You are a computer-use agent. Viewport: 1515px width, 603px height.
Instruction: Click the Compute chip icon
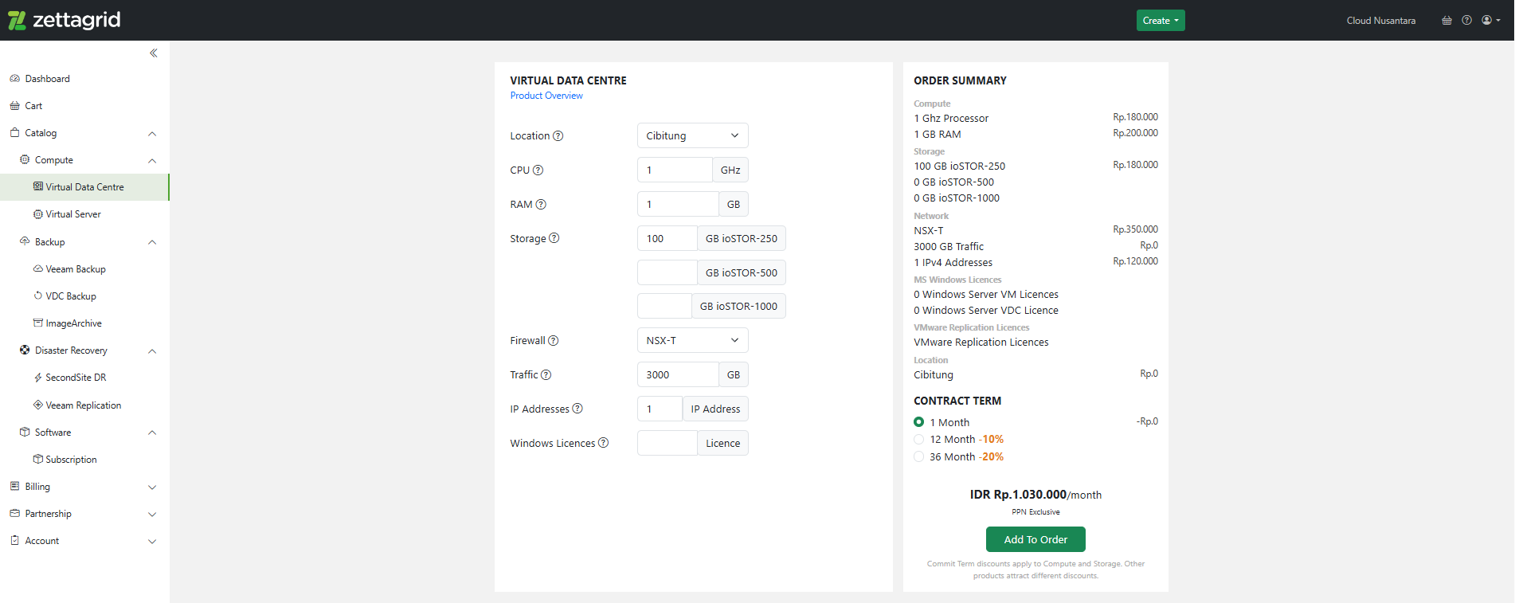[x=25, y=160]
